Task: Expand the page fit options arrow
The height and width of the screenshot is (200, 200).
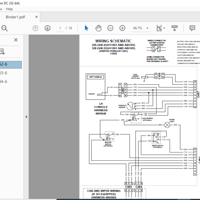Action: (x=164, y=28)
